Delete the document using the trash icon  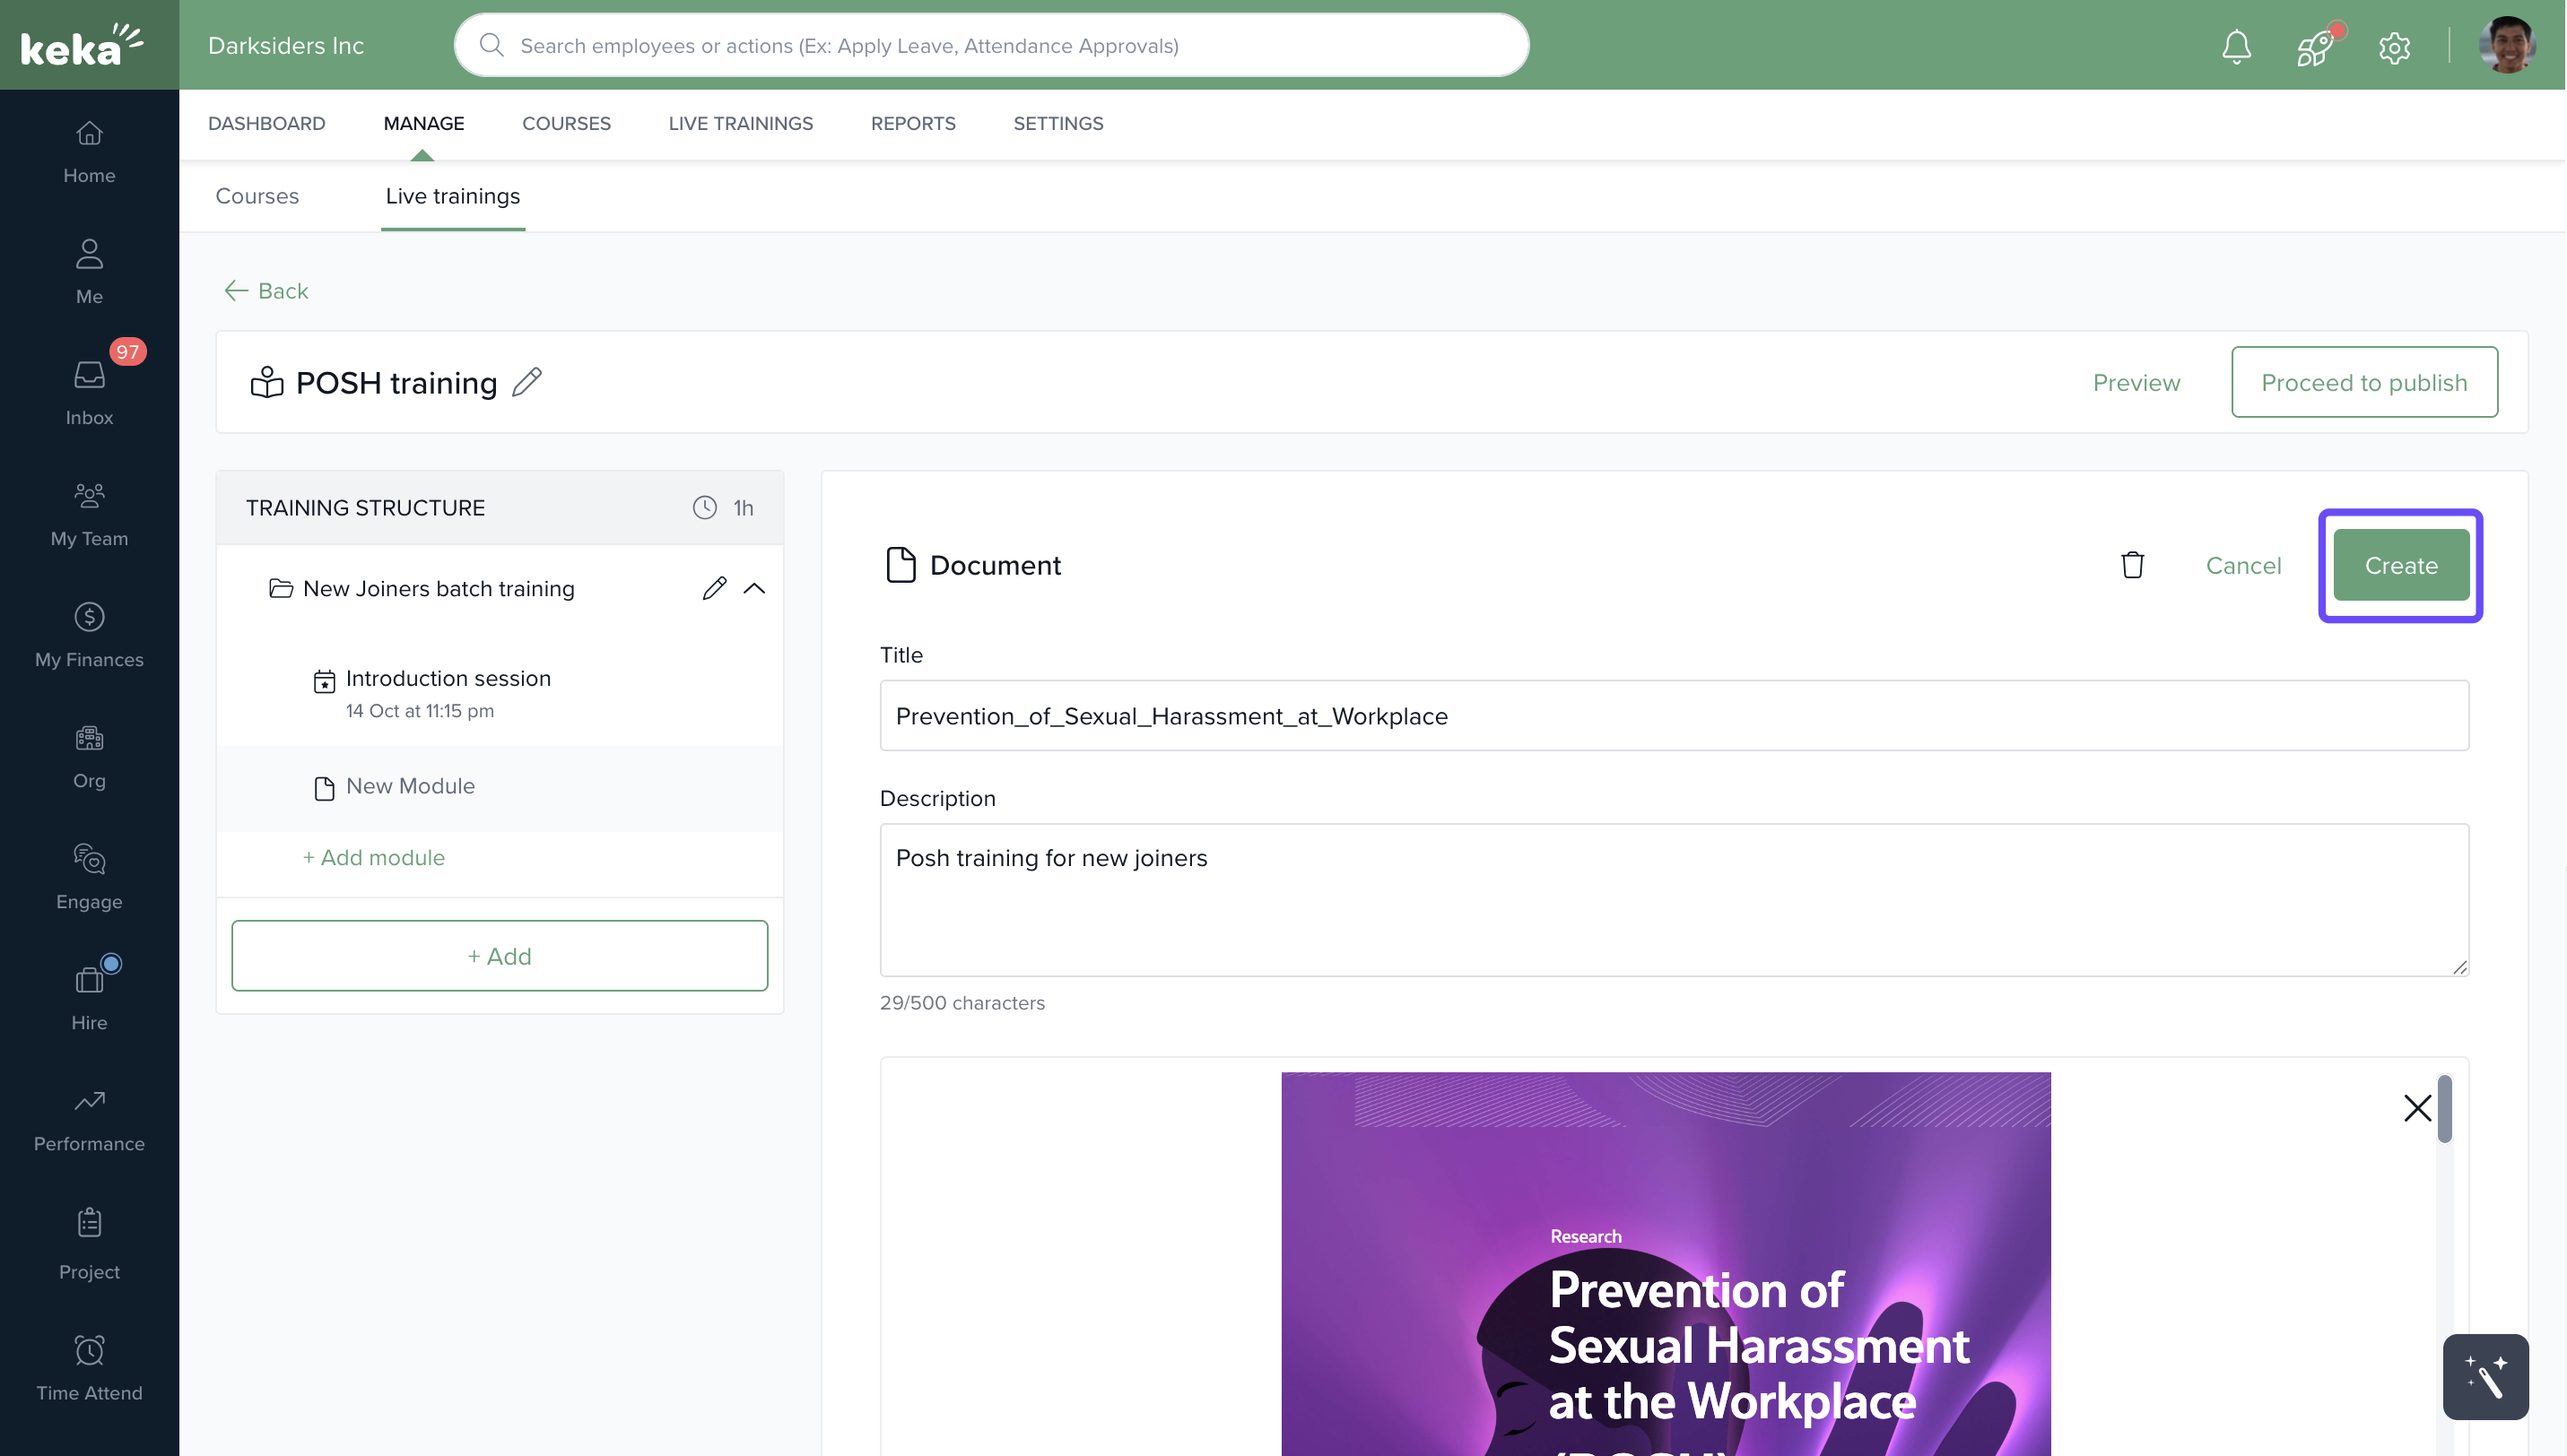click(x=2132, y=565)
